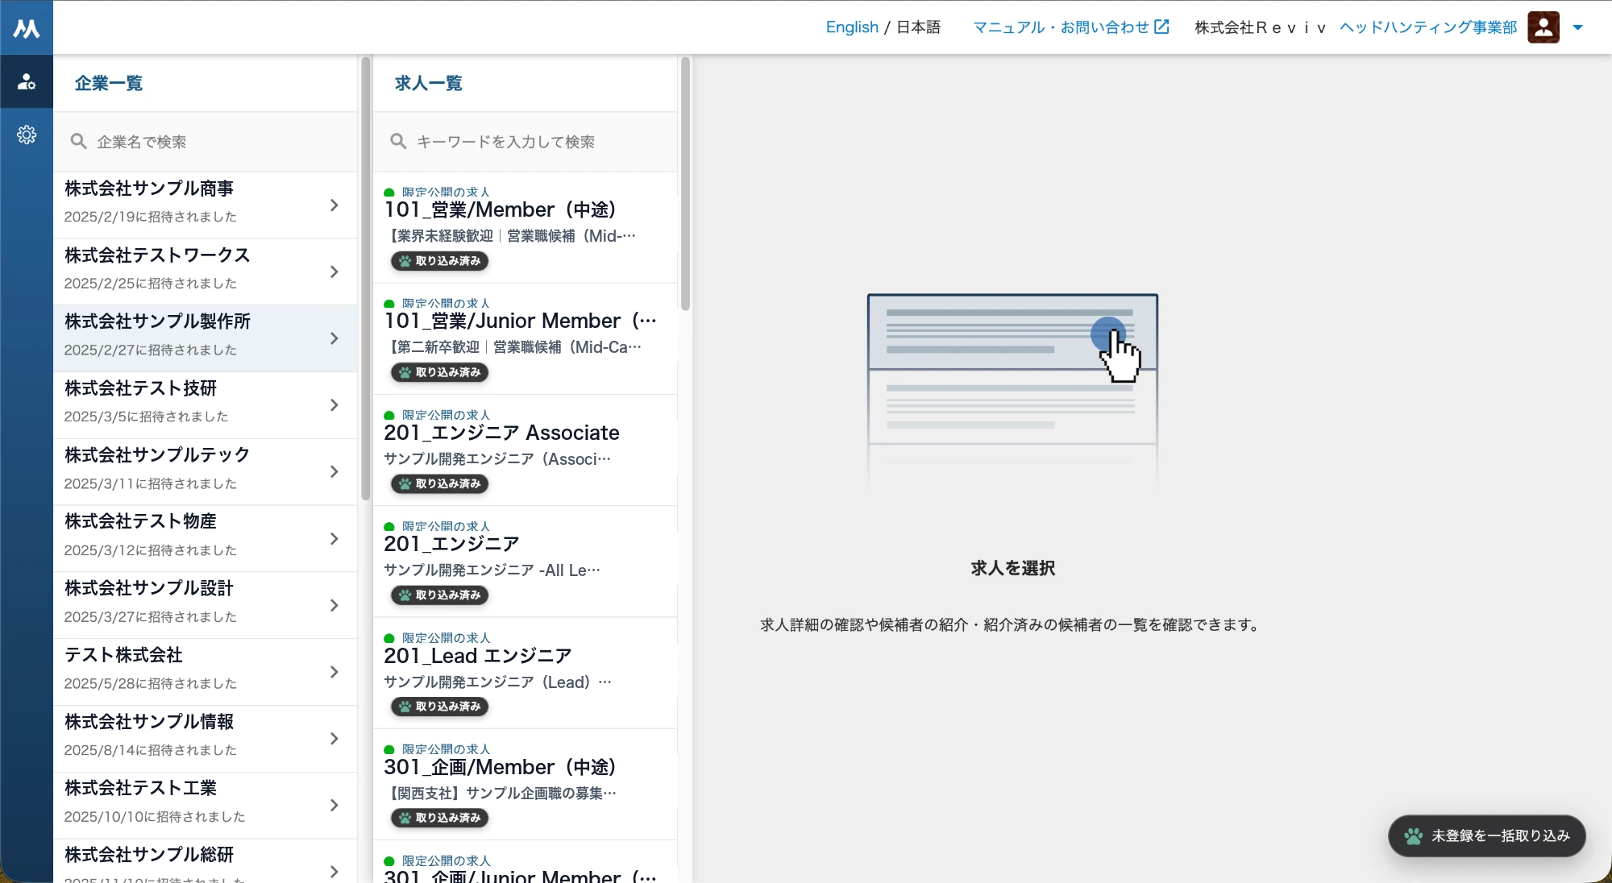The width and height of the screenshot is (1612, 883).
Task: Click the 求人一覧 heading
Action: [x=429, y=83]
